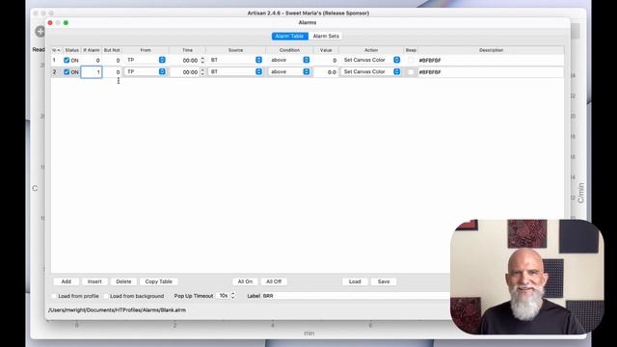Load an alarm file
The width and height of the screenshot is (617, 347).
[355, 281]
